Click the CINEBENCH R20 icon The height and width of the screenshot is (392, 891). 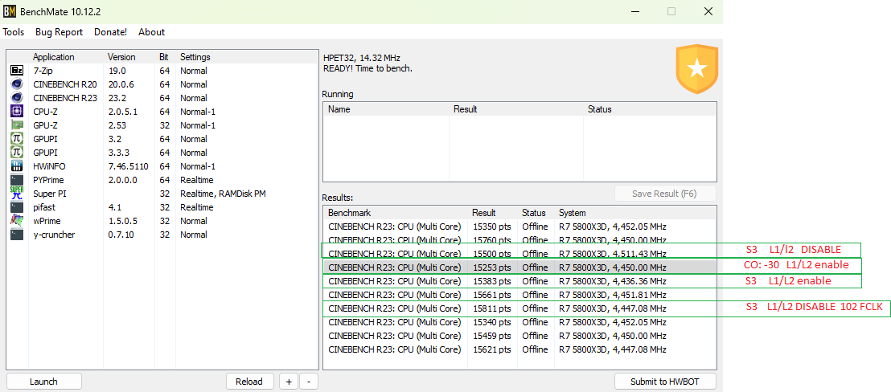pyautogui.click(x=16, y=84)
